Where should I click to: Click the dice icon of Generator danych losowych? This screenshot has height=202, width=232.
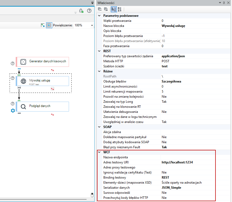pos(23,62)
